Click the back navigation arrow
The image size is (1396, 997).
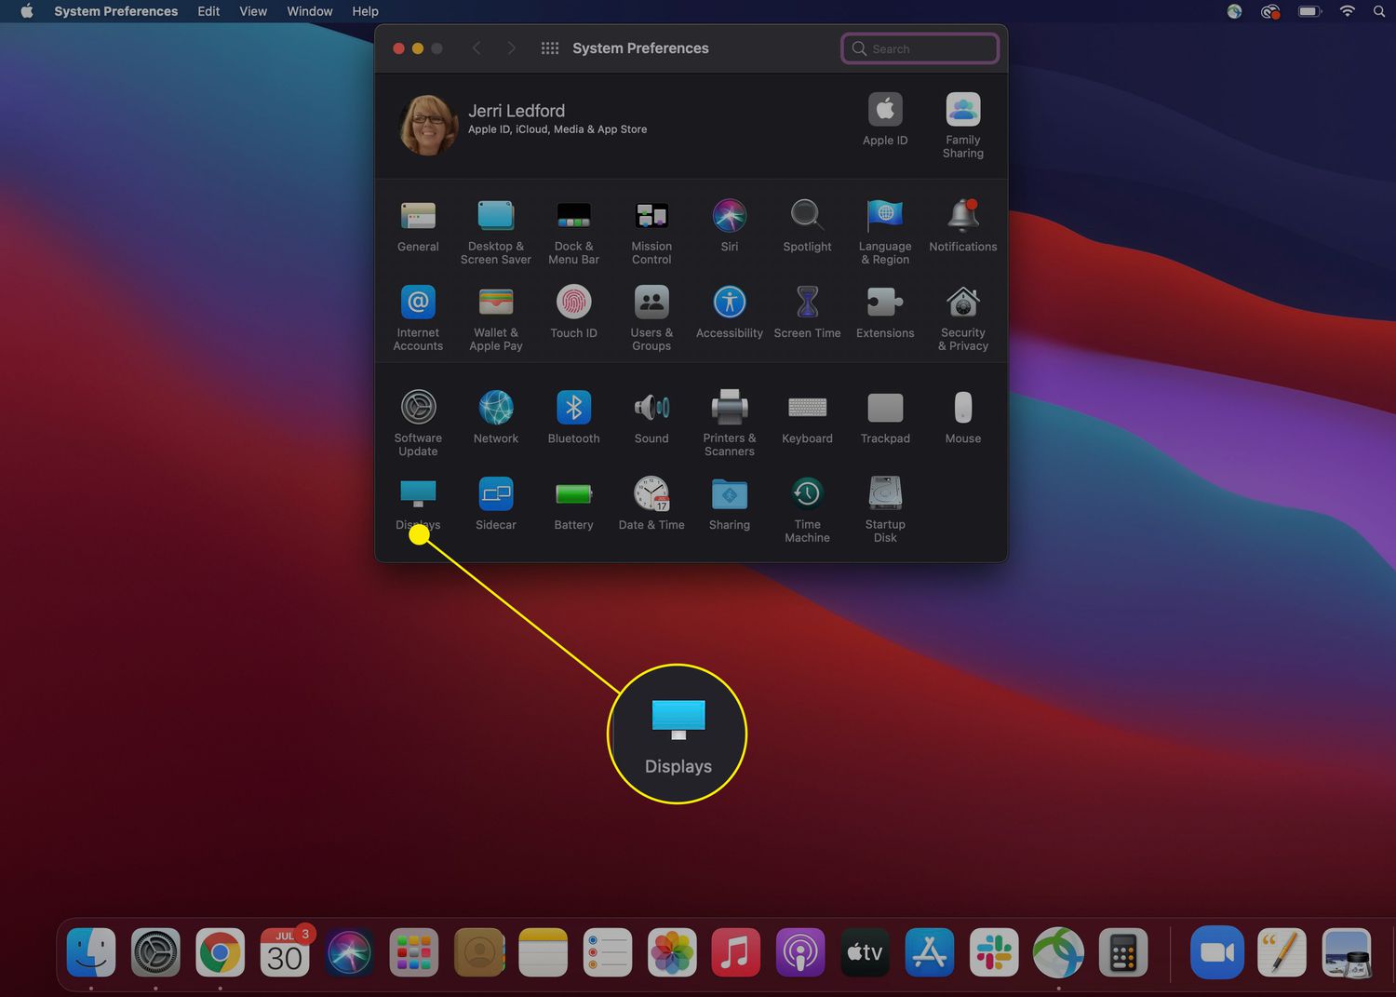(477, 48)
